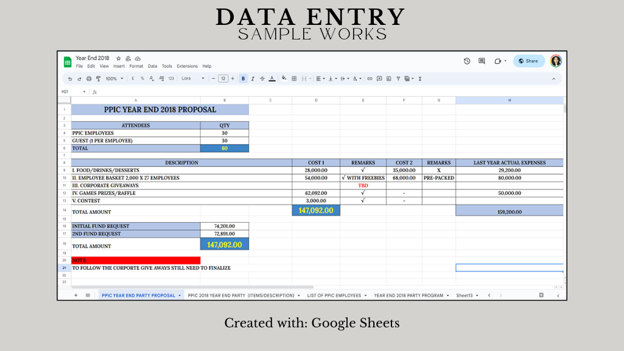Image resolution: width=624 pixels, height=351 pixels.
Task: Activate the paint format tool
Action: [x=98, y=78]
